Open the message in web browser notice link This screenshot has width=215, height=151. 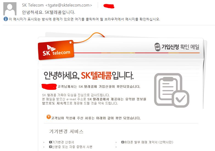pyautogui.click(x=85, y=19)
